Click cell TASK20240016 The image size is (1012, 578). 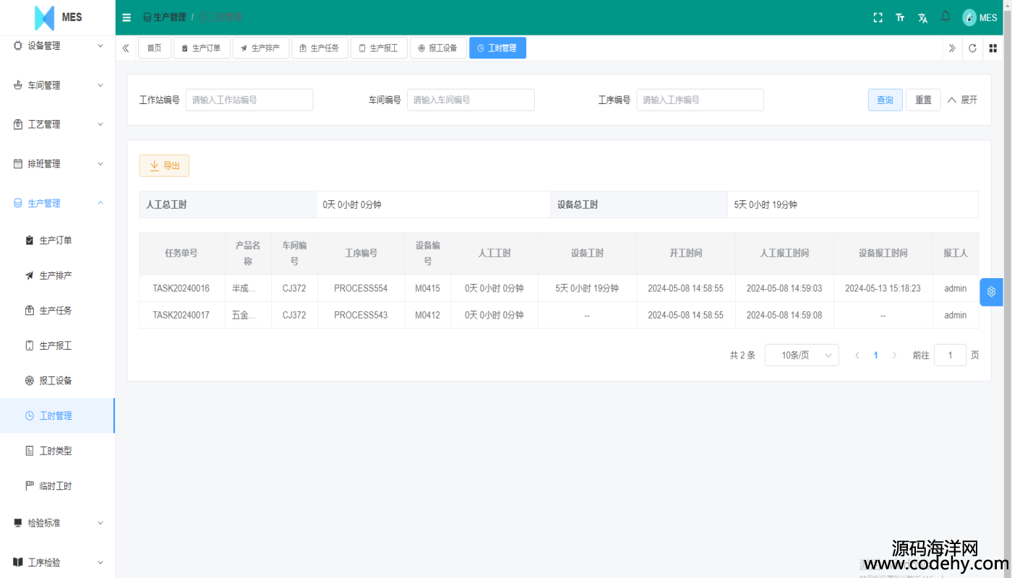[x=181, y=288]
